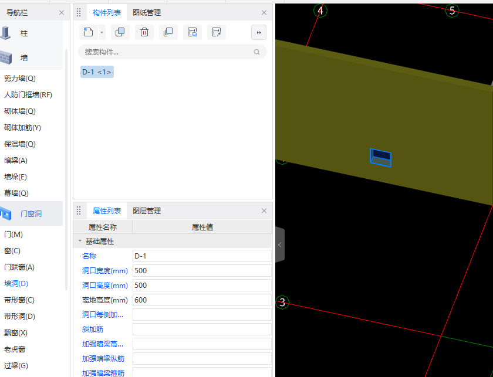This screenshot has height=377, width=493.
Task: Click the 洞口每侧加... value field
Action: [x=202, y=314]
